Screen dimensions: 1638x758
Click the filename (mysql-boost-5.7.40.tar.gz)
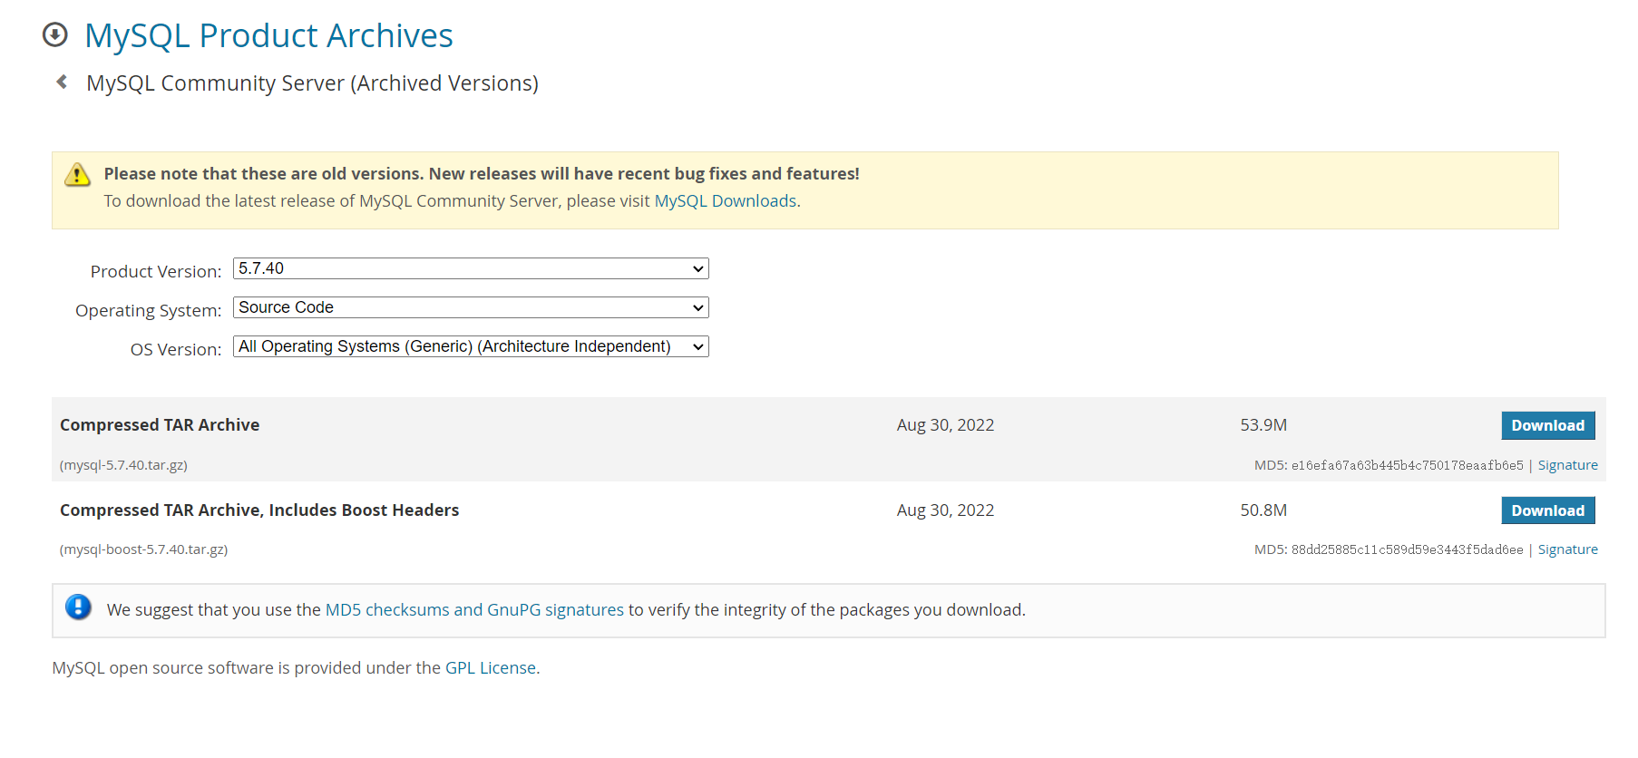143,549
